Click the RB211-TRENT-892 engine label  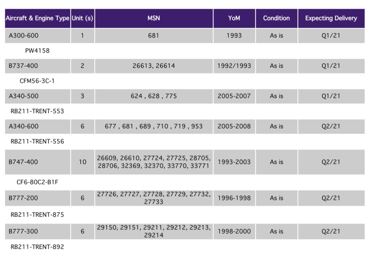click(38, 247)
